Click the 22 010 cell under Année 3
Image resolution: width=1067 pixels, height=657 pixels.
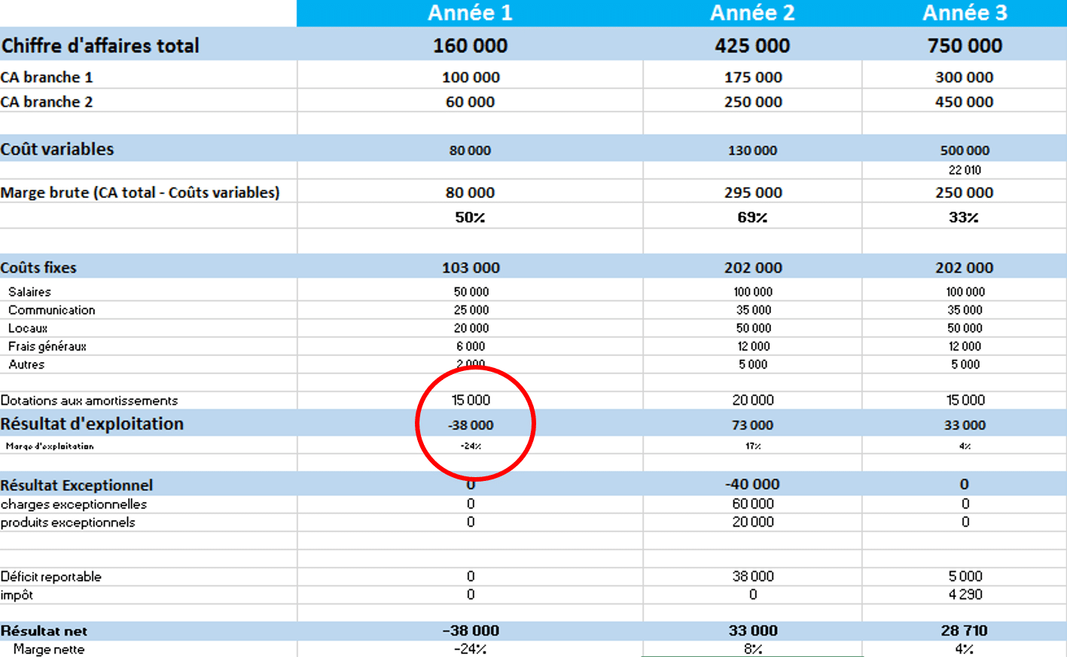click(x=965, y=170)
